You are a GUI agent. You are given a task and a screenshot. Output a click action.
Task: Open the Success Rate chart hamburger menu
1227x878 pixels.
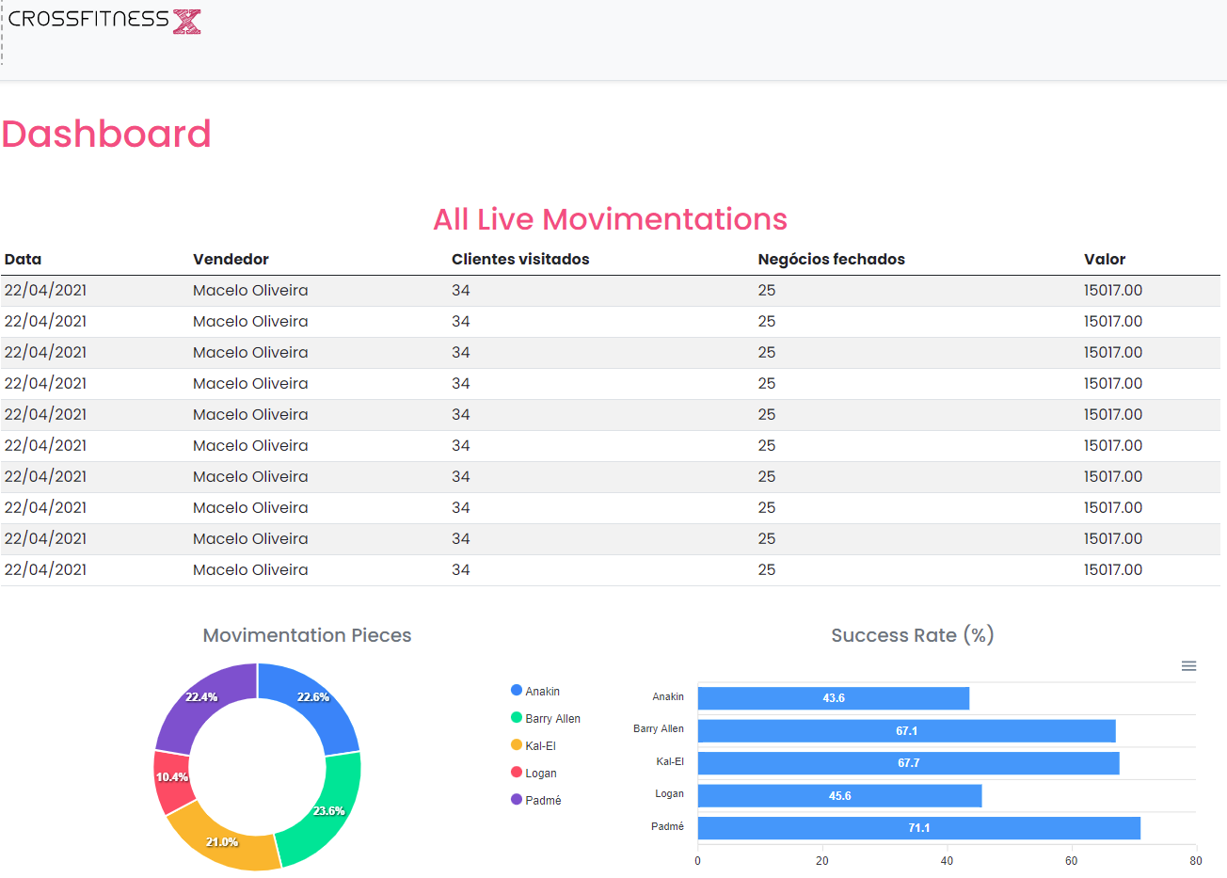pyautogui.click(x=1188, y=666)
